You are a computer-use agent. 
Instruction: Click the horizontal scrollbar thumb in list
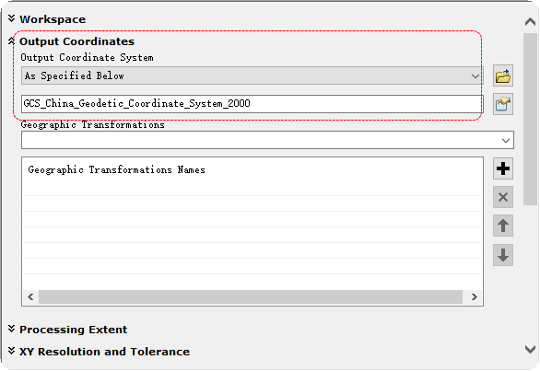251,296
